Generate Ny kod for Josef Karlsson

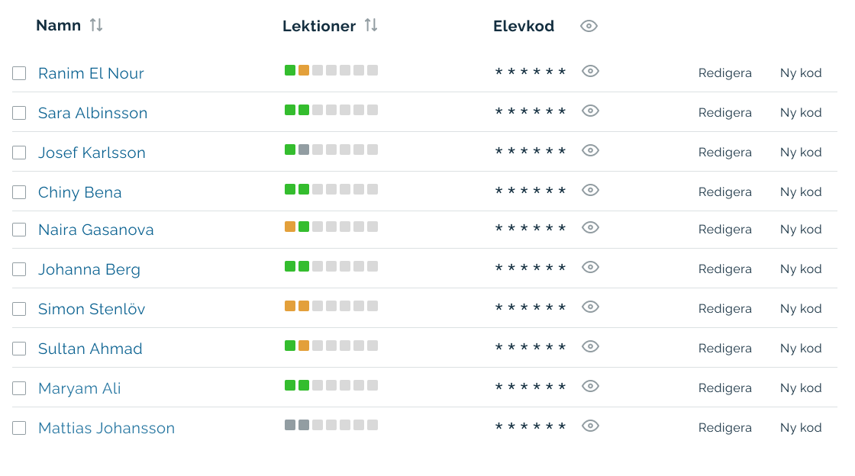(x=800, y=153)
